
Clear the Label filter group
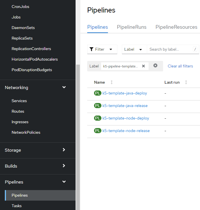click(155, 65)
